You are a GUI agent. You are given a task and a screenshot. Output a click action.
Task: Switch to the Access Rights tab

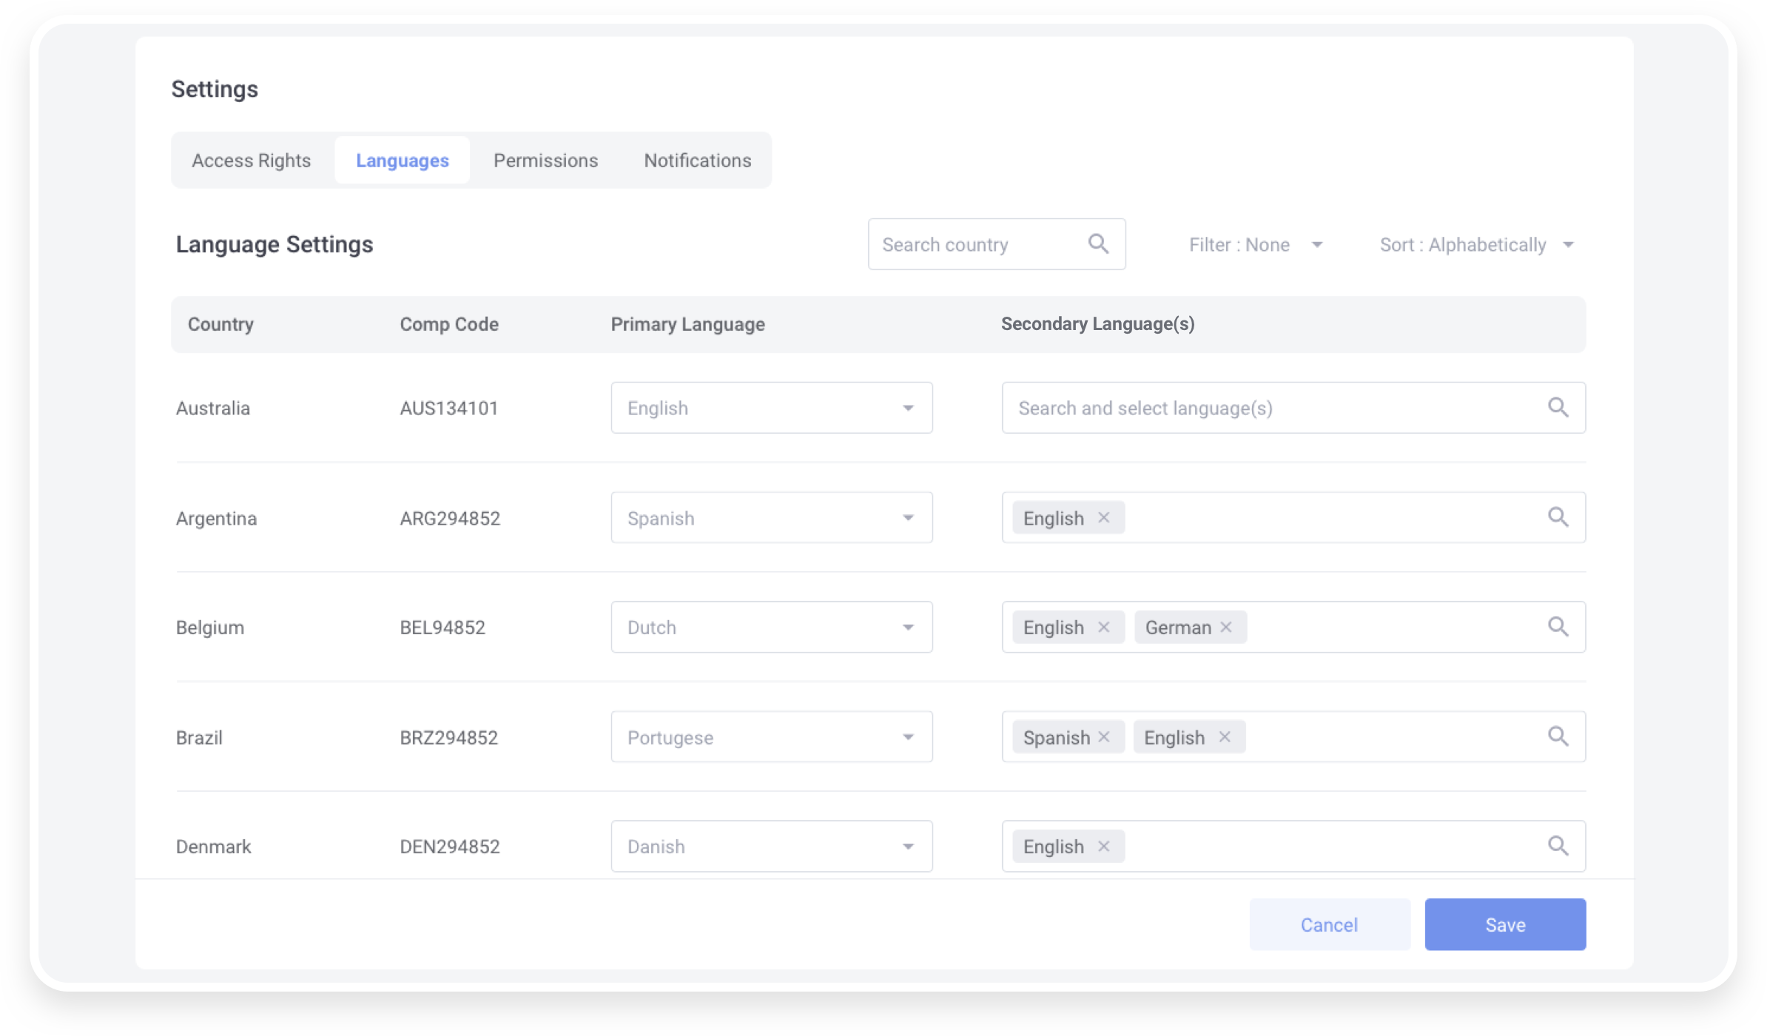pos(252,161)
